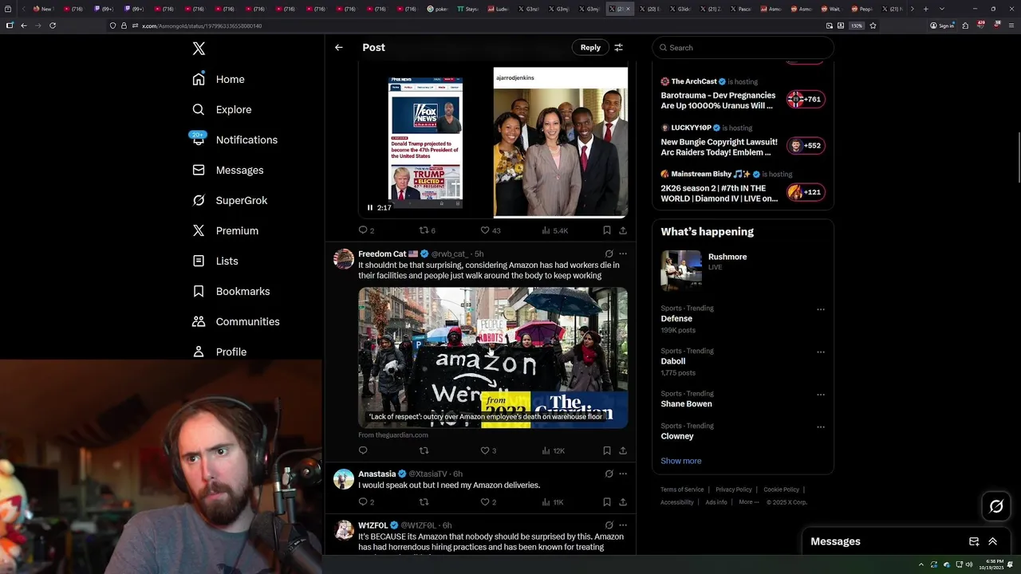Open the X logo home link
The height and width of the screenshot is (574, 1021).
click(199, 49)
